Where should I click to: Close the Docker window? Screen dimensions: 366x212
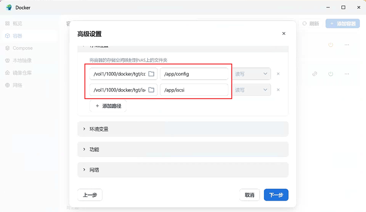pos(359,8)
